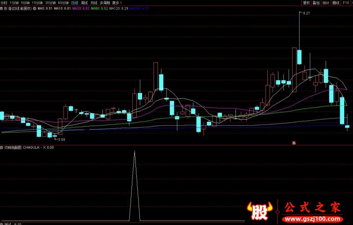Select the 1分钟 chart period
Viewport: 353px width, 225px height.
15,3
